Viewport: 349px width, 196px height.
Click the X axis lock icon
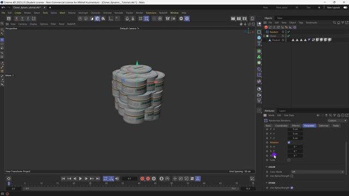[x=16, y=19]
